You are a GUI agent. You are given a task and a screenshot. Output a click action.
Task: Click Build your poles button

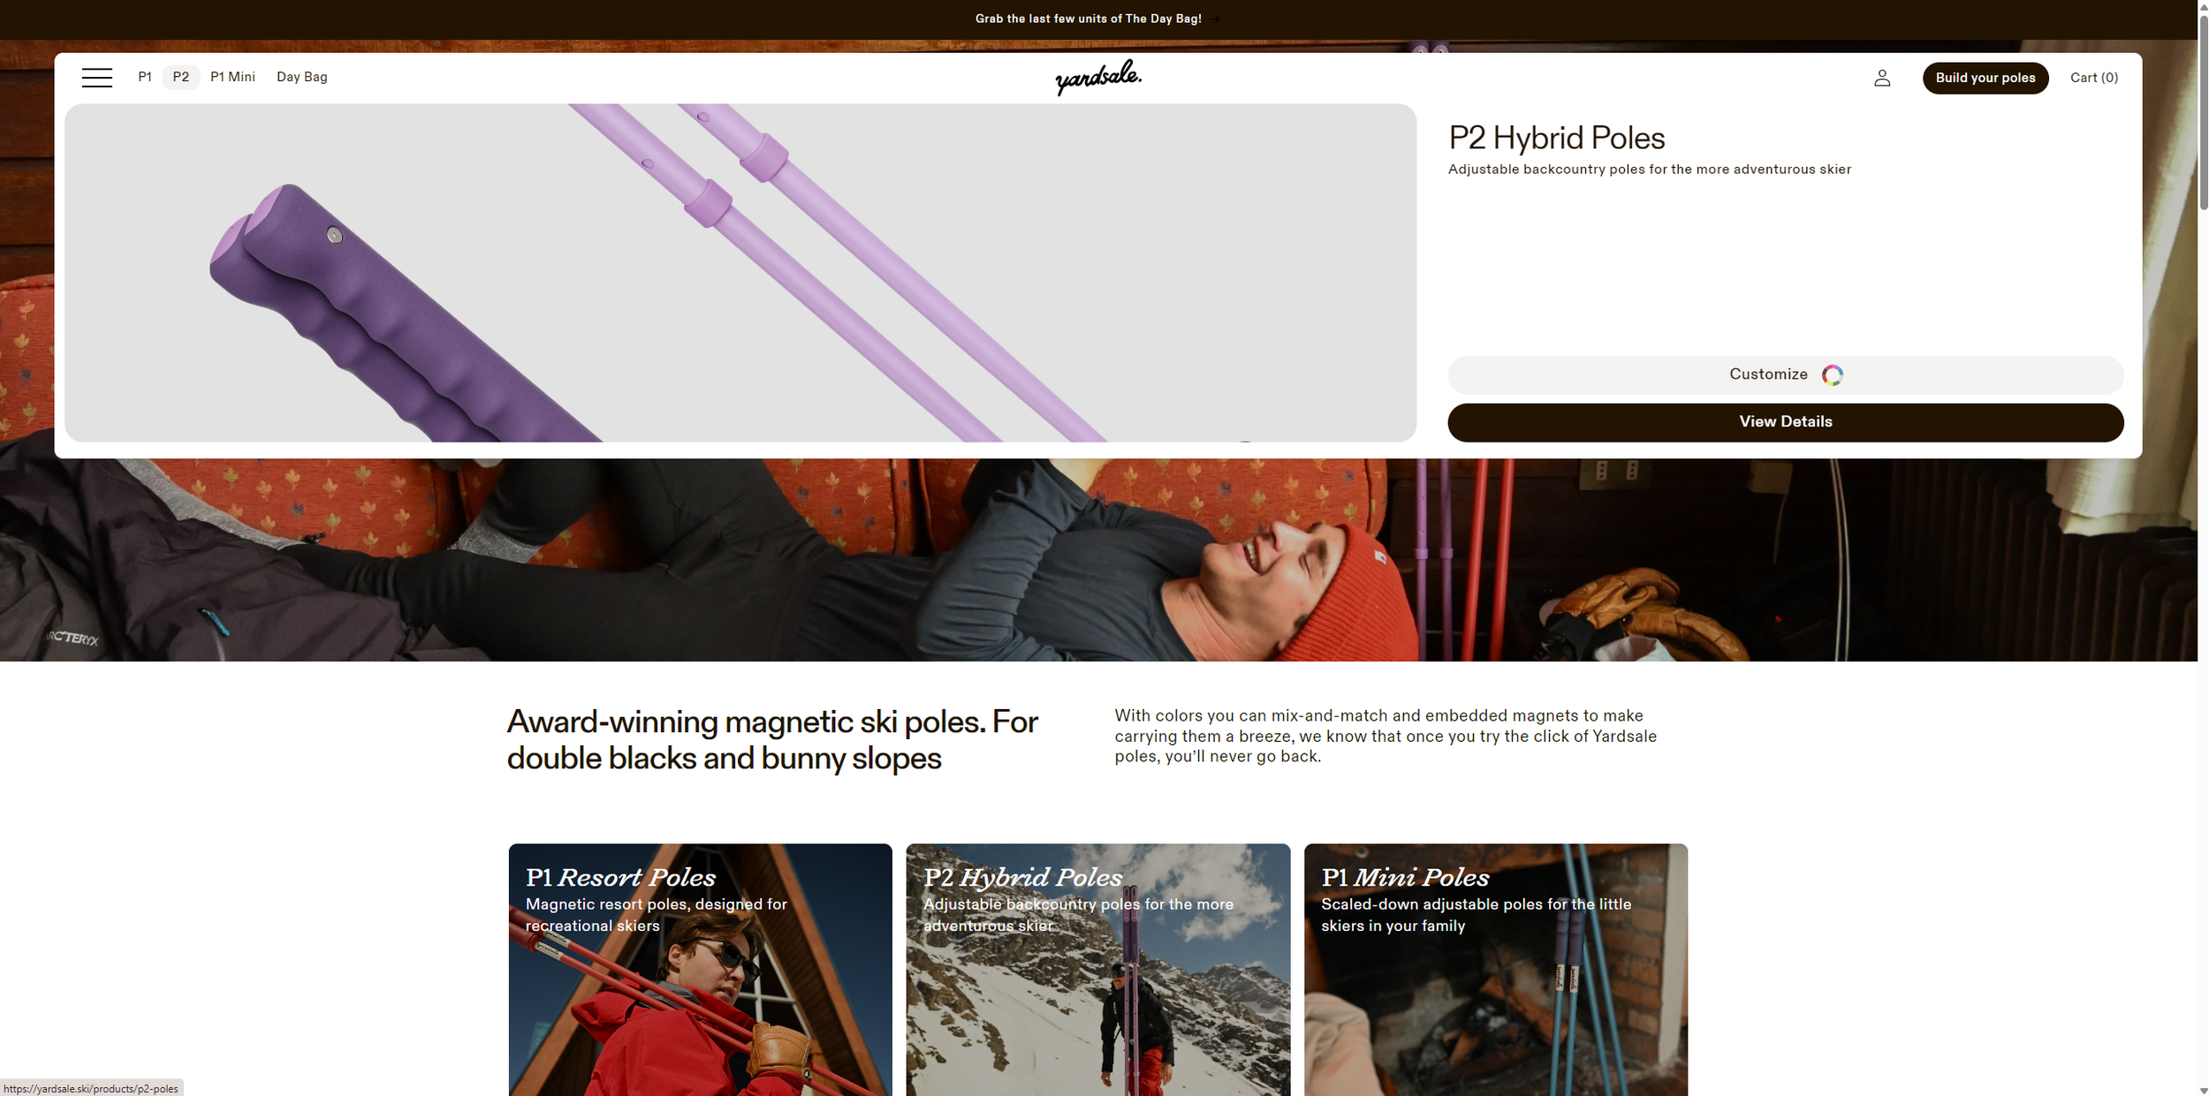point(1985,78)
